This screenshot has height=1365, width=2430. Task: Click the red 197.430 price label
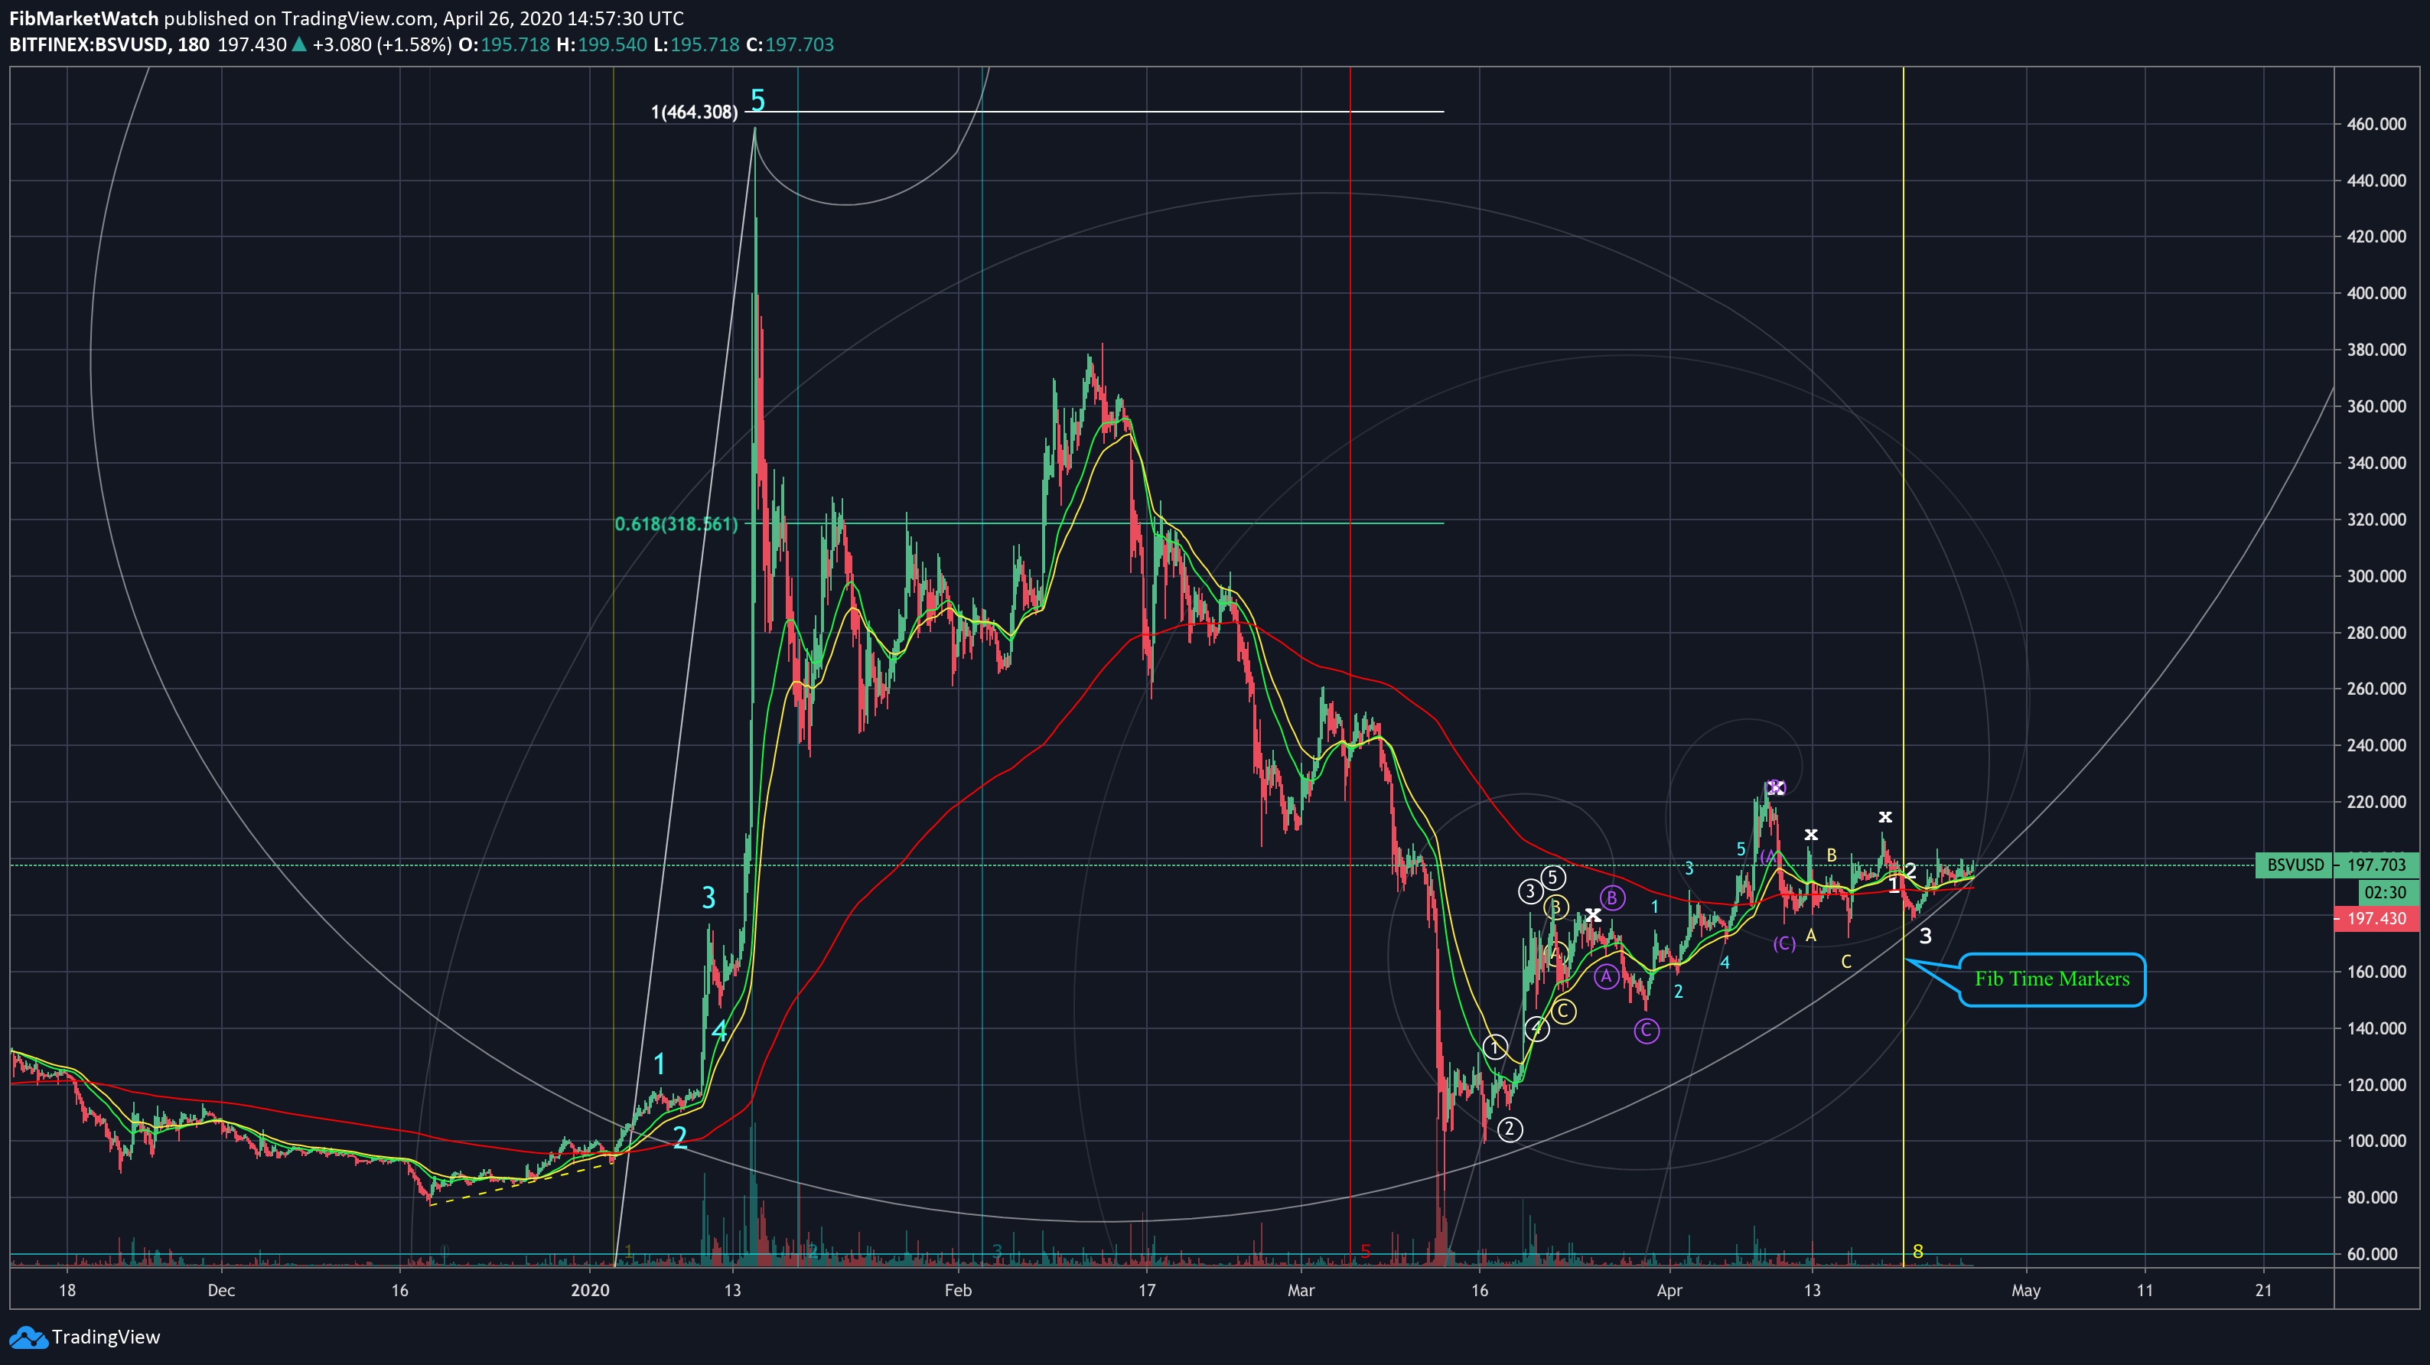click(x=2376, y=918)
